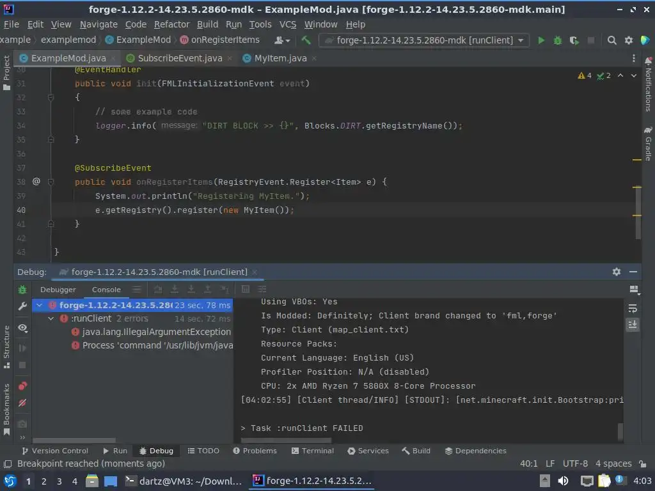Open IDE settings gear in top toolbar

click(628, 40)
